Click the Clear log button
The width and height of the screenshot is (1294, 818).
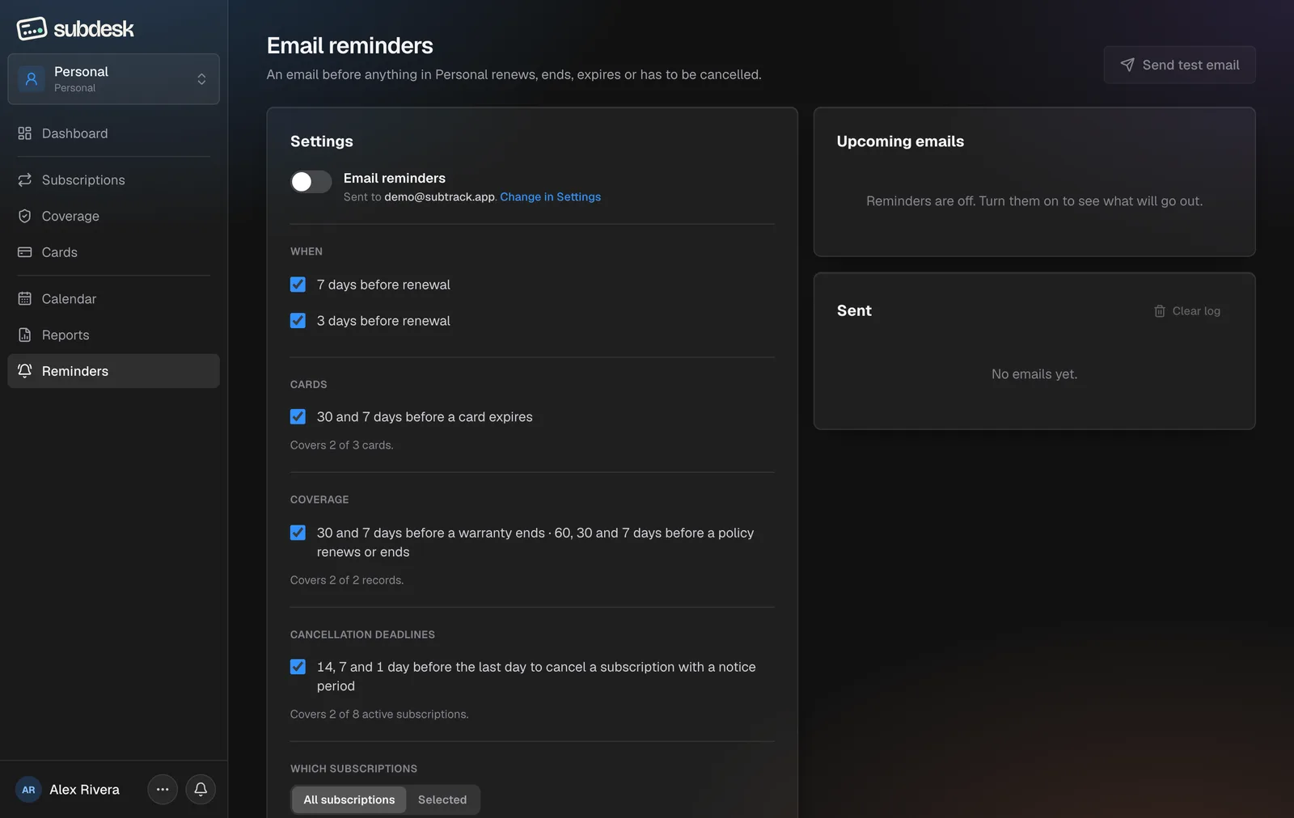(x=1186, y=311)
